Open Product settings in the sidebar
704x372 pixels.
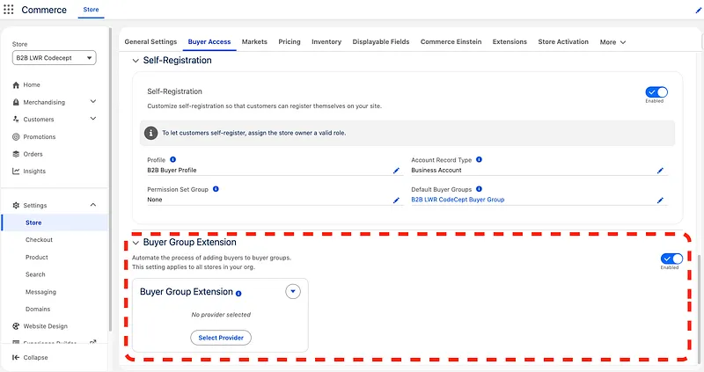pyautogui.click(x=37, y=257)
